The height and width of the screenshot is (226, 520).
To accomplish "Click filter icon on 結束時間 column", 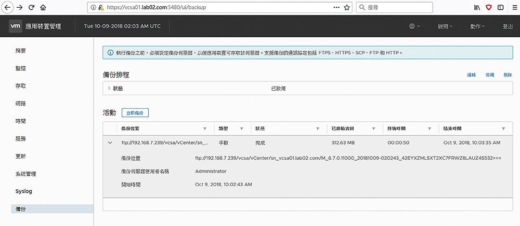I will tap(503, 128).
